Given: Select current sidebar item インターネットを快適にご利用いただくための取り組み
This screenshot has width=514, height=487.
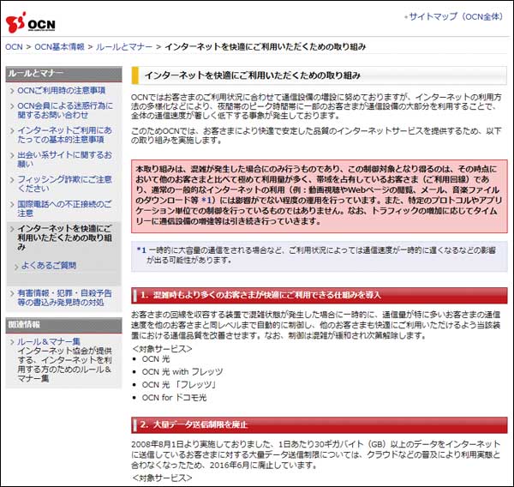Looking at the screenshot, I should (x=64, y=237).
